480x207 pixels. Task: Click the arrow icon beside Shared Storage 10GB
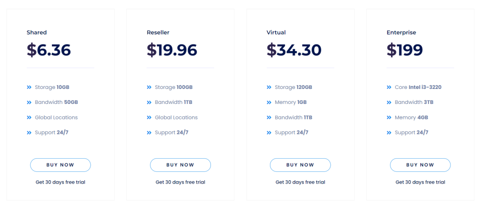point(29,87)
